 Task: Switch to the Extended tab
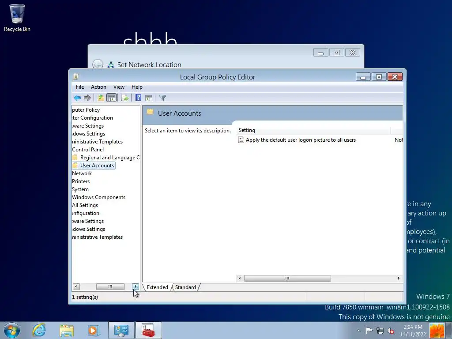158,287
